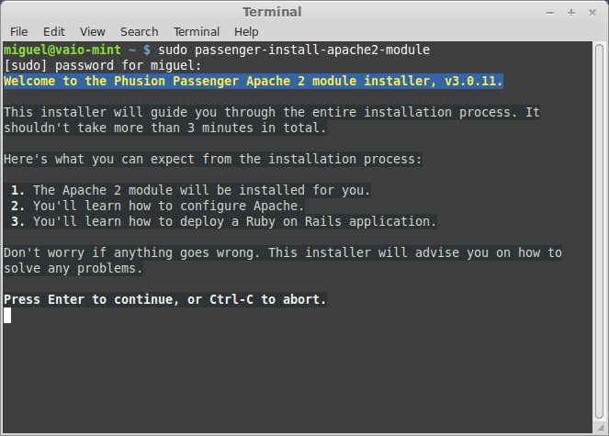The height and width of the screenshot is (436, 609).
Task: Click 'This installer will guide you' line
Action: 272,112
